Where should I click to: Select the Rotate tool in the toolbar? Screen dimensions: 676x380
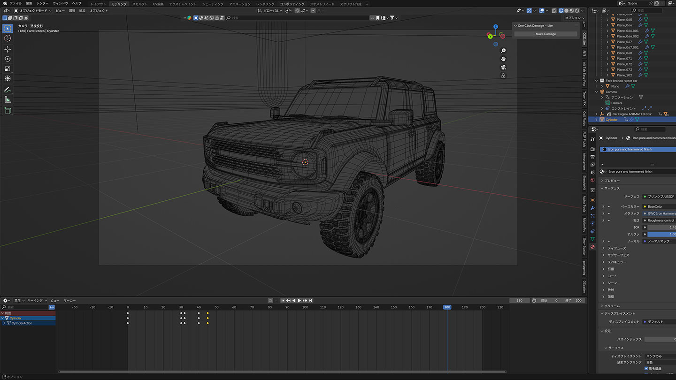click(8, 59)
